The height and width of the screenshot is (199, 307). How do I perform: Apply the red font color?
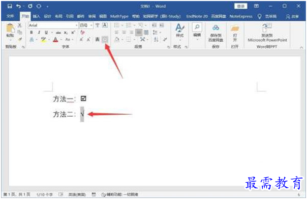tap(55, 40)
